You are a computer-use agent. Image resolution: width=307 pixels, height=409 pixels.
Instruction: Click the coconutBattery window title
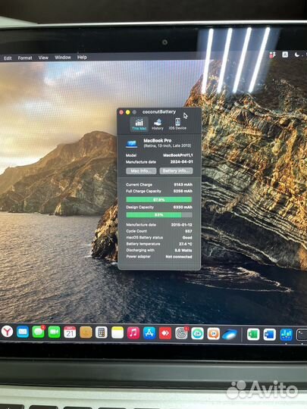pos(159,112)
